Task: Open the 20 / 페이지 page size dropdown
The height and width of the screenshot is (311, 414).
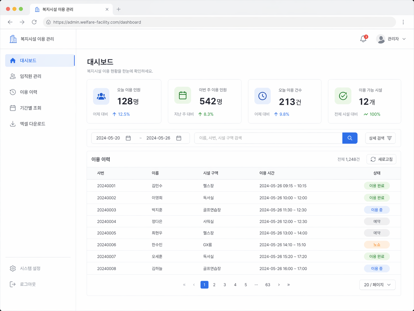Action: (x=377, y=285)
